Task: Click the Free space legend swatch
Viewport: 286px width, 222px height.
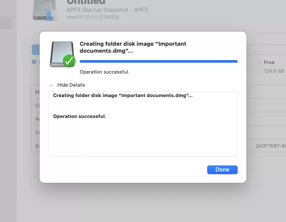Action: coord(259,62)
